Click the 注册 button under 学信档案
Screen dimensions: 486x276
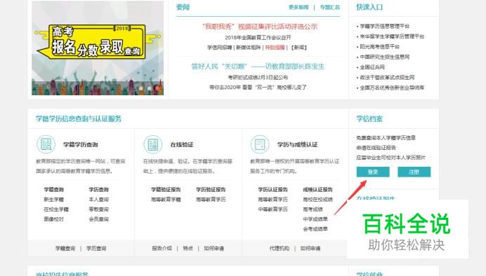414,172
